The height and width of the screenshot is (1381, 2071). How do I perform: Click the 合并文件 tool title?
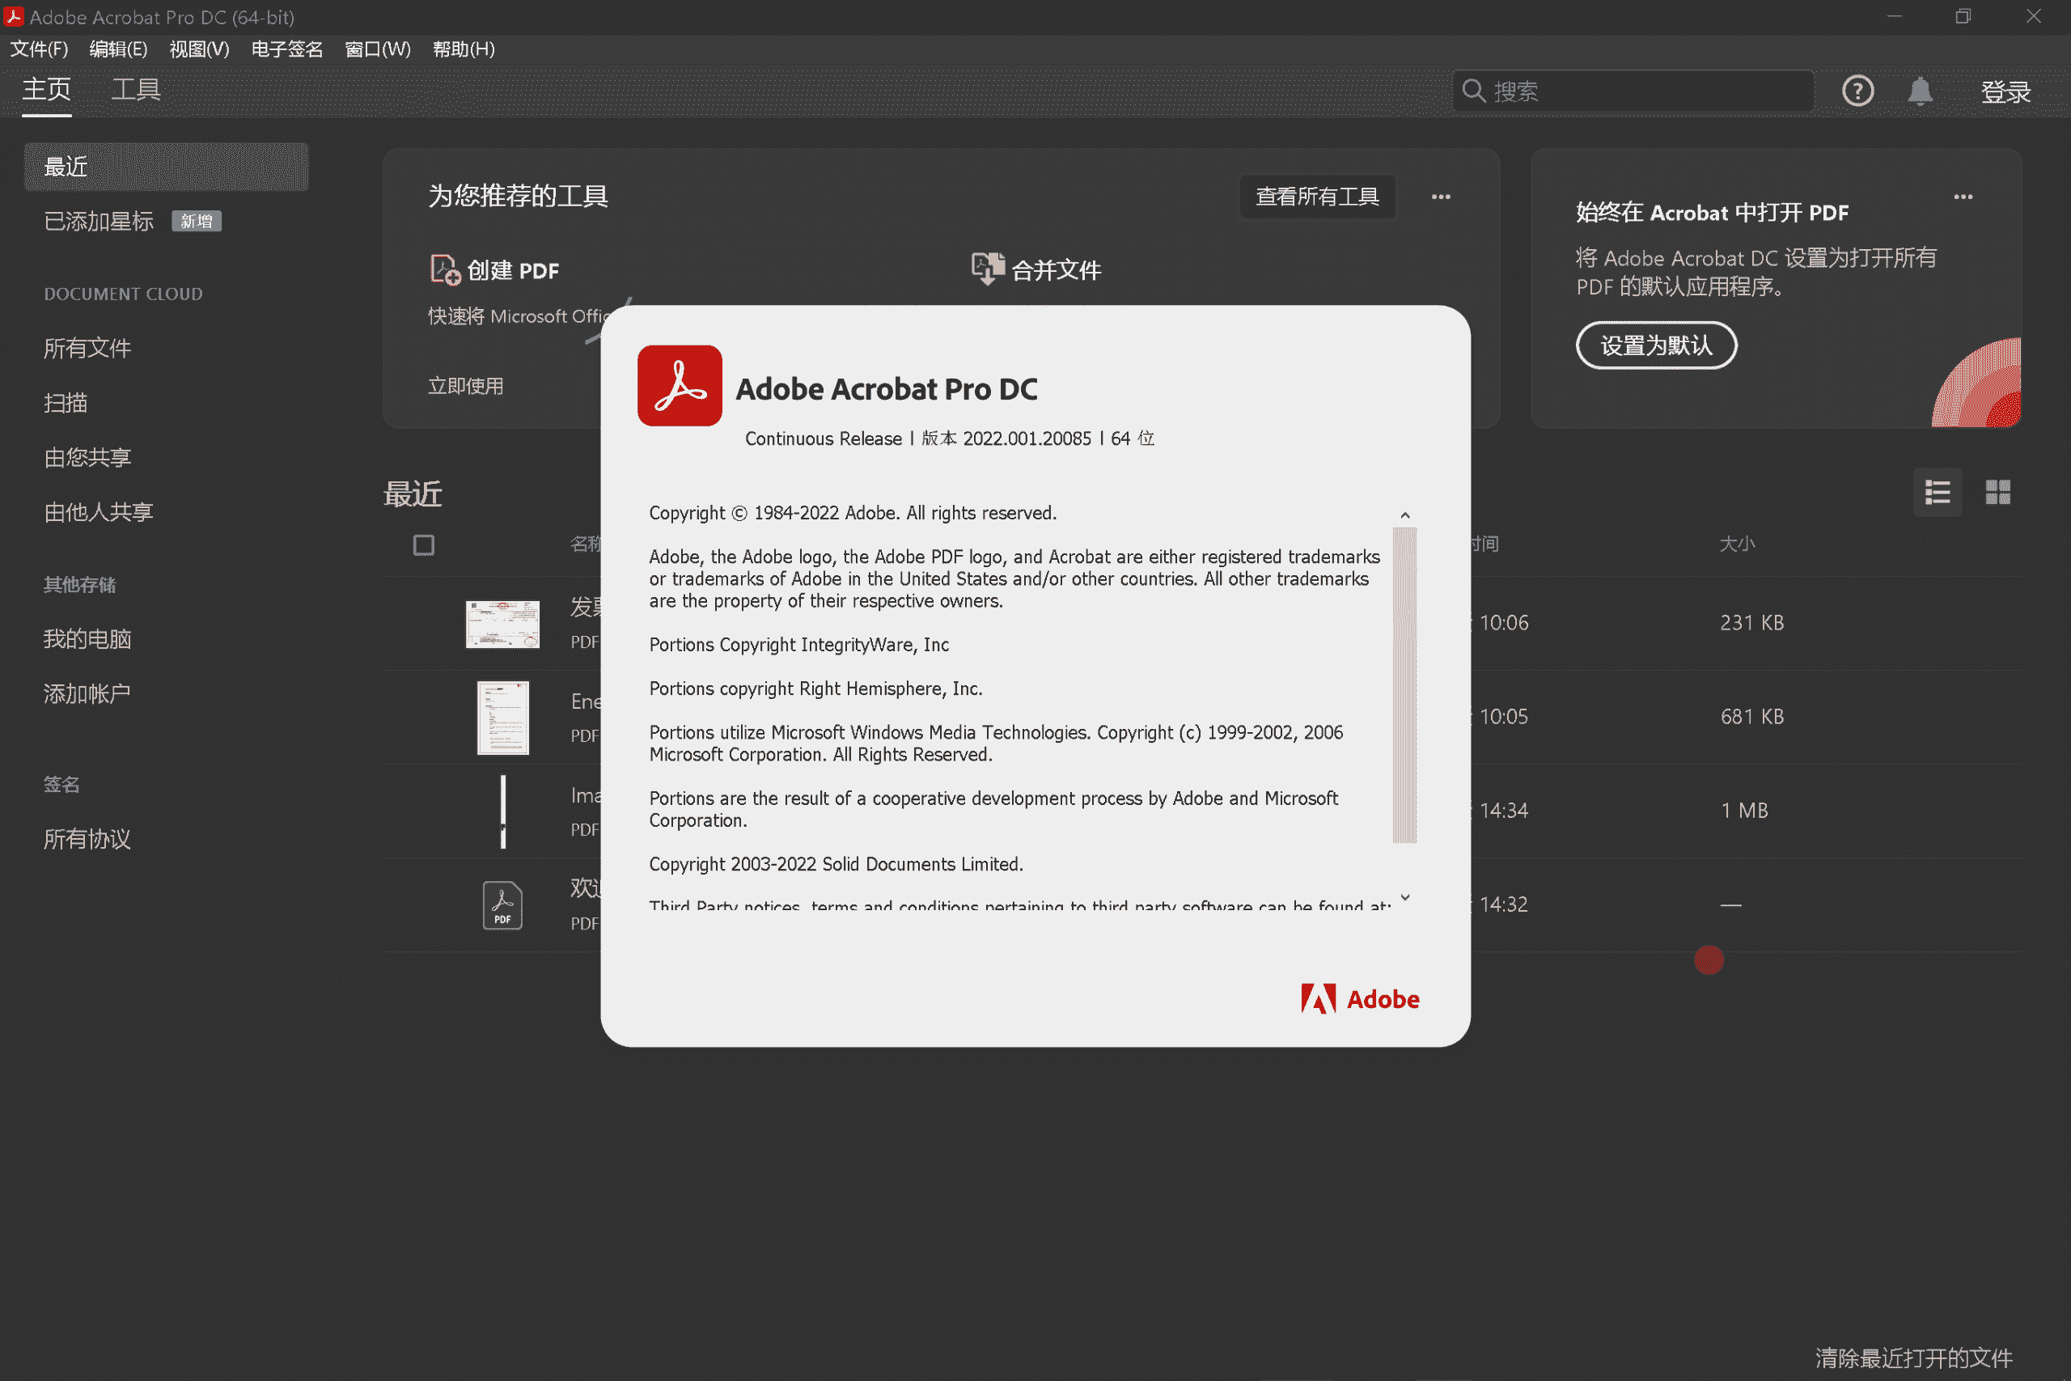click(x=1056, y=269)
